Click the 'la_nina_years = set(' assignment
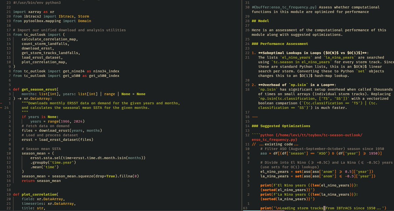 (x=318, y=176)
